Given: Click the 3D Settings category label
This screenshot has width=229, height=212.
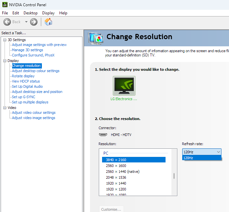Looking at the screenshot, I should [x=17, y=40].
